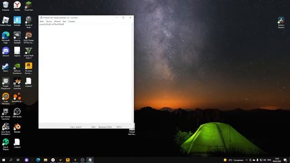Image resolution: width=290 pixels, height=163 pixels.
Task: Open the purple Alice assistant taskbar icon
Action: [x=27, y=160]
